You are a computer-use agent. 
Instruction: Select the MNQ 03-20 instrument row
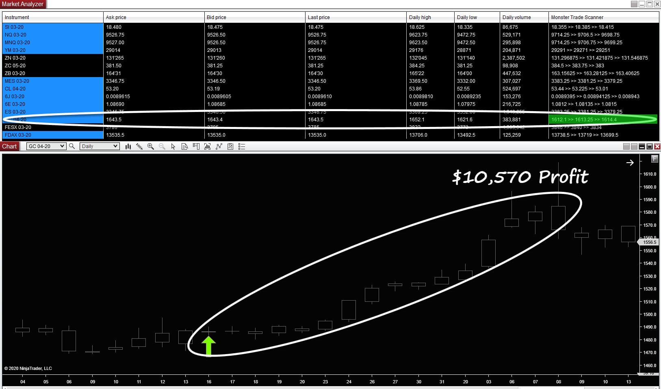coord(53,43)
